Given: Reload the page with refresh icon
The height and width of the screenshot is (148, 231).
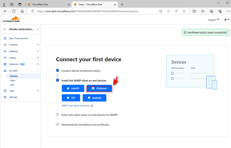Looking at the screenshot, I should click(14, 11).
